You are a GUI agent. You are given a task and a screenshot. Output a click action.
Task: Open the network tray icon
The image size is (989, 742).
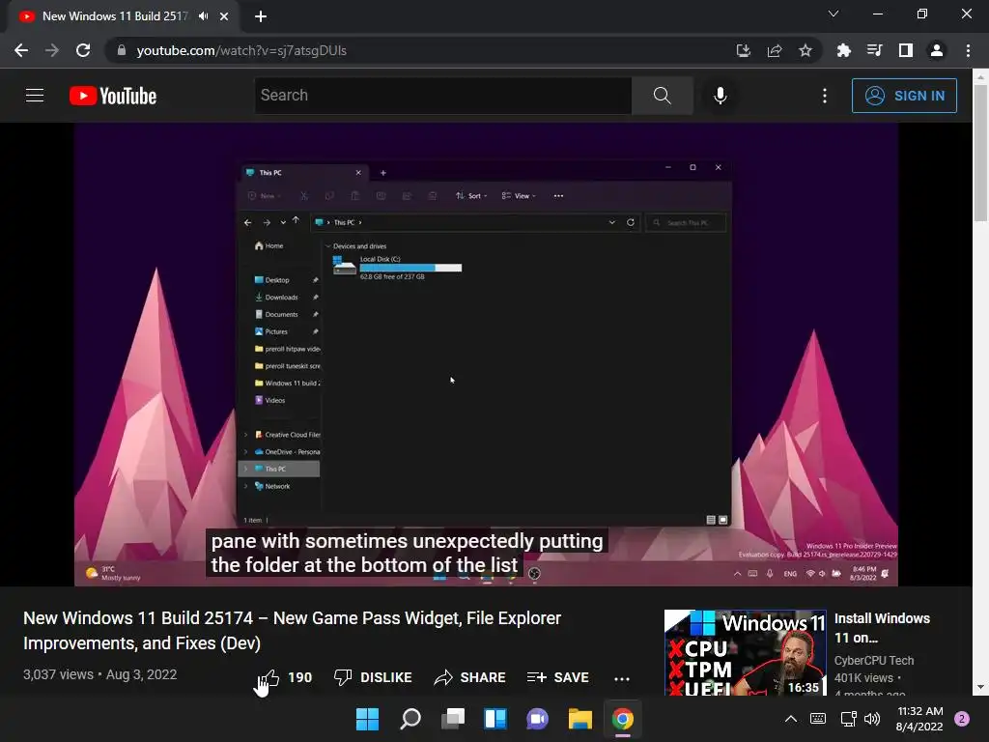pos(848,719)
